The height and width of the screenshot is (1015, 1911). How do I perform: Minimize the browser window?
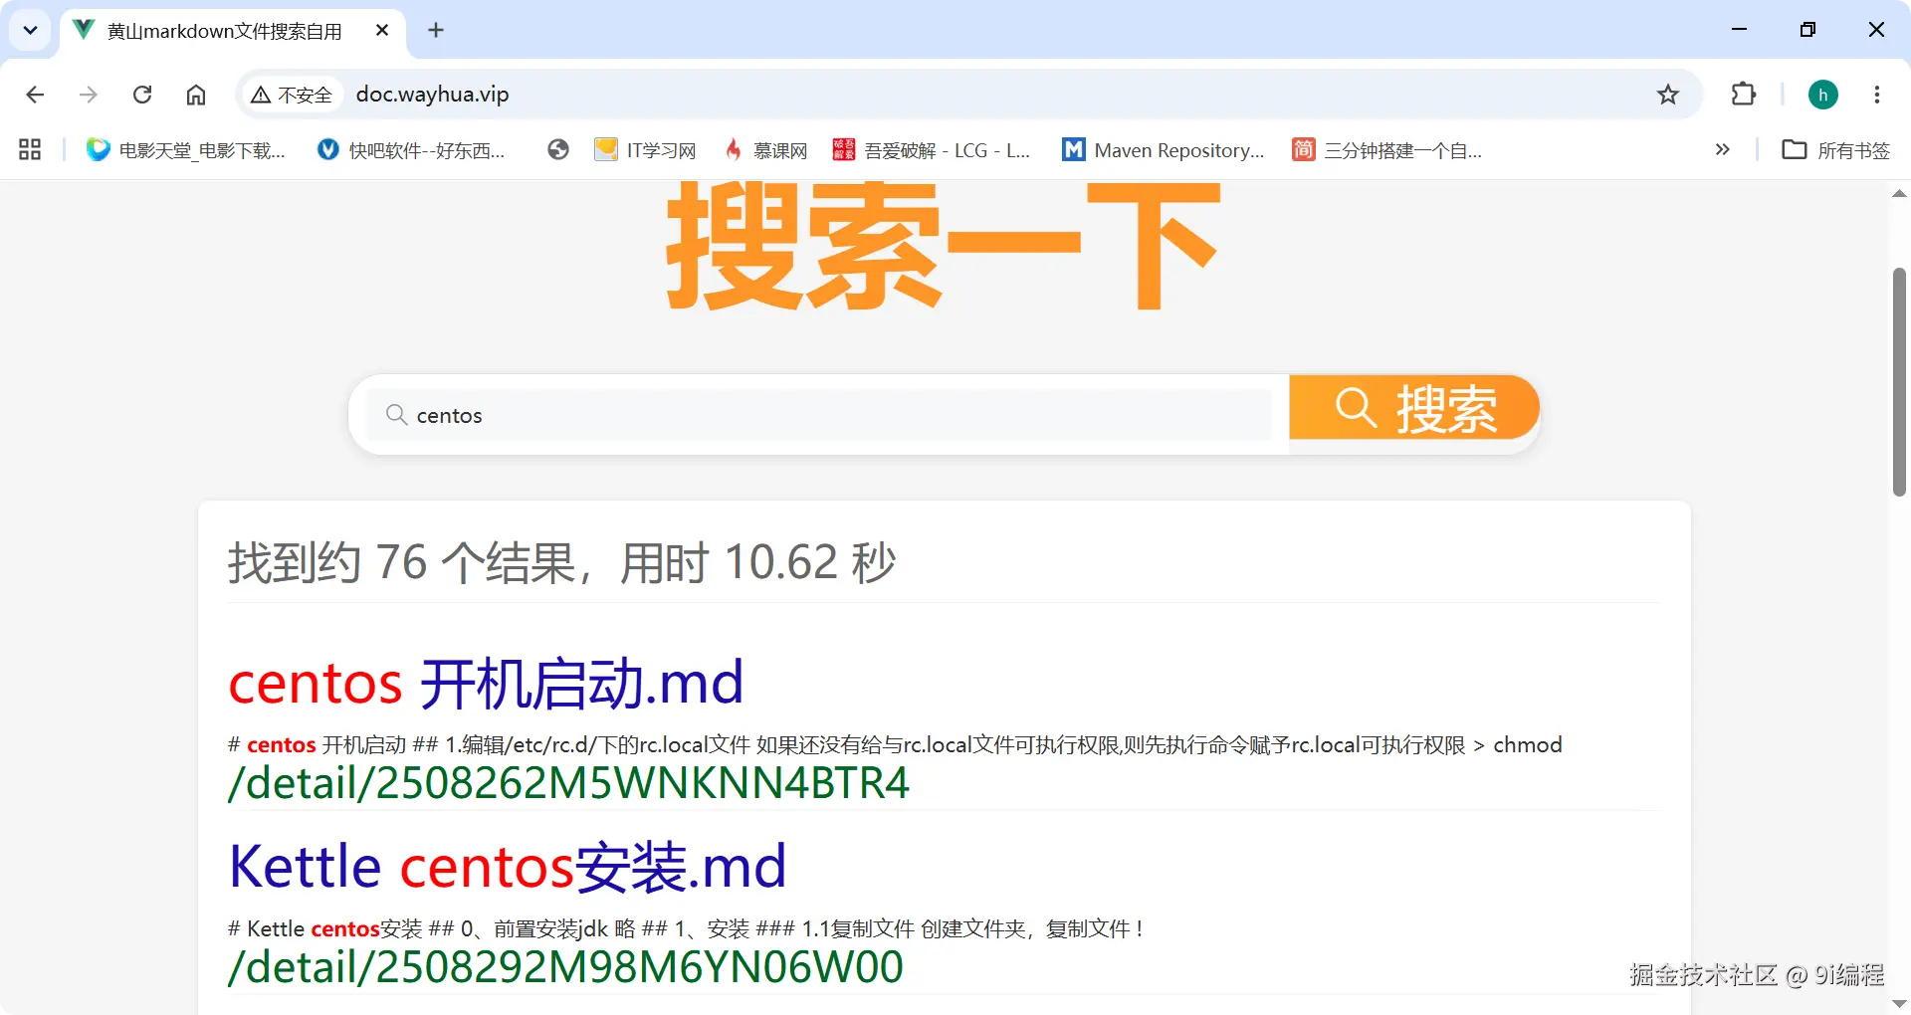1740,30
